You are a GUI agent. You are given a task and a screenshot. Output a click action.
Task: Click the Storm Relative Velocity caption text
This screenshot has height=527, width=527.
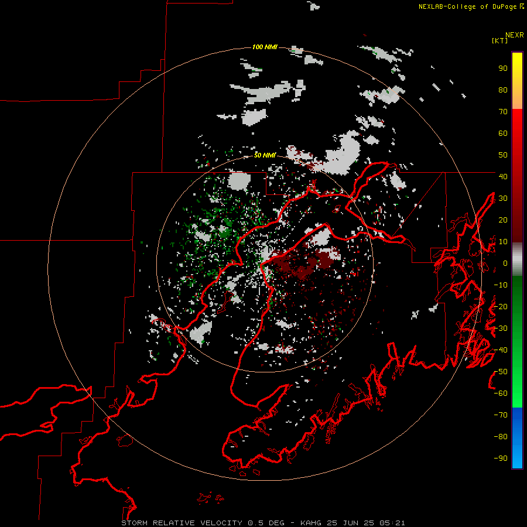(x=263, y=523)
